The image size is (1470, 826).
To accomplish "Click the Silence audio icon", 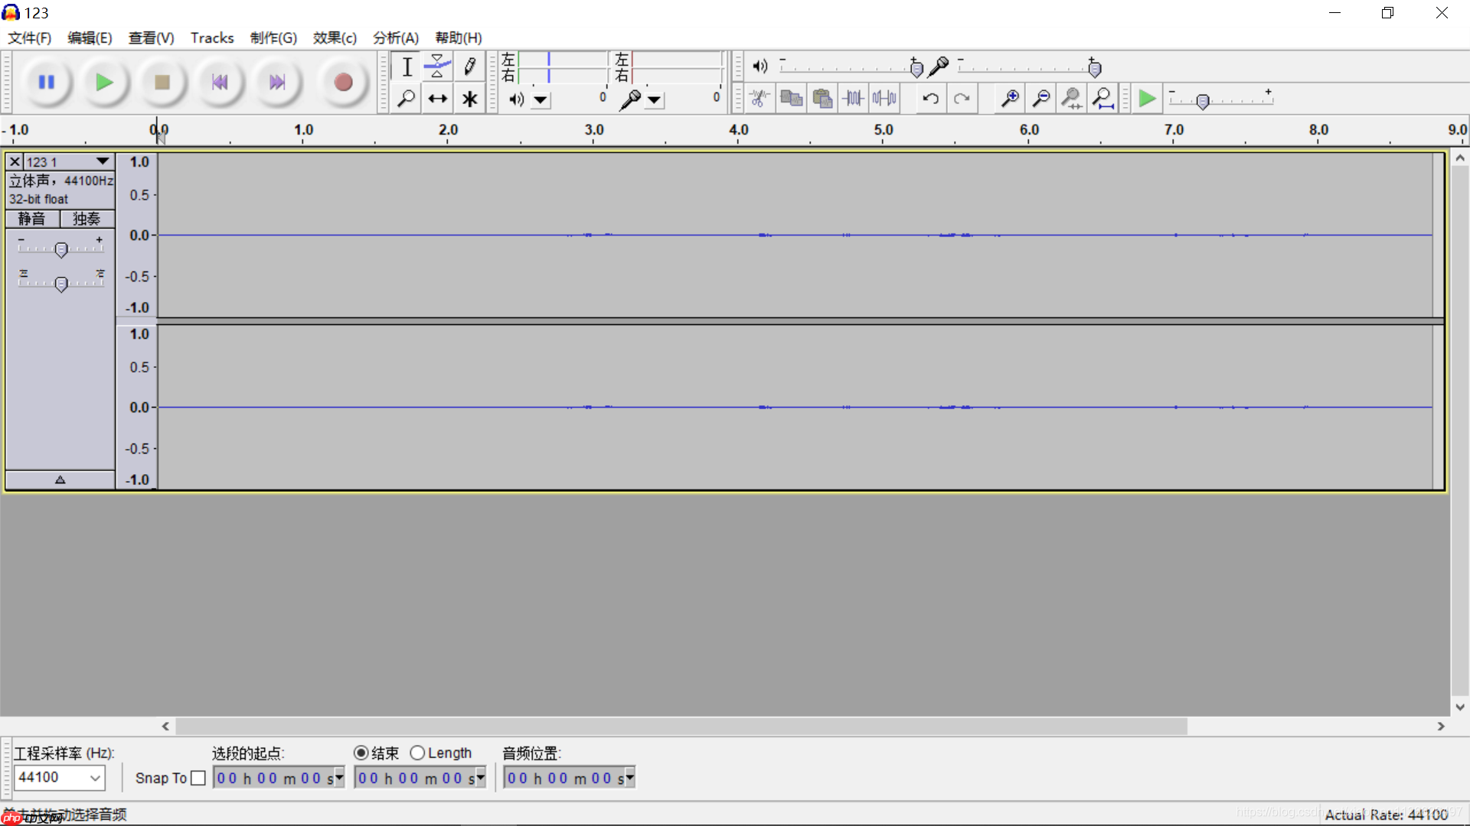I will (884, 98).
